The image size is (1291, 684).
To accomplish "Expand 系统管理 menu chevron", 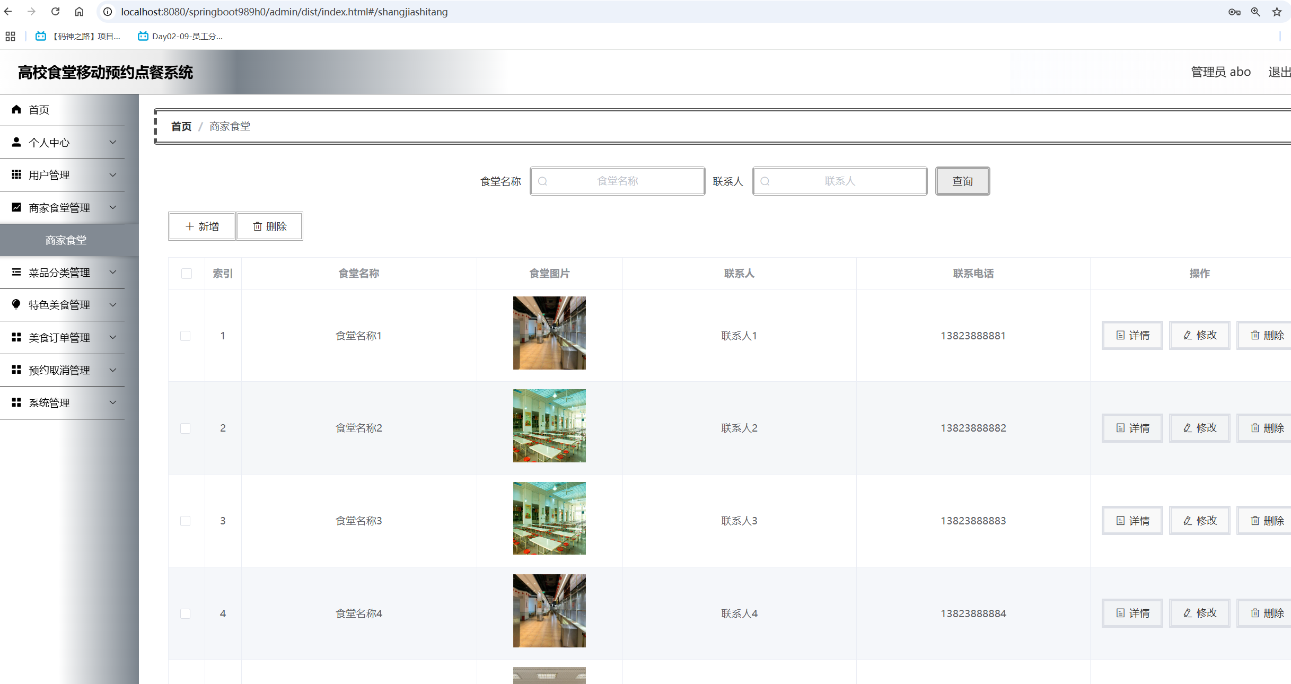I will coord(113,402).
